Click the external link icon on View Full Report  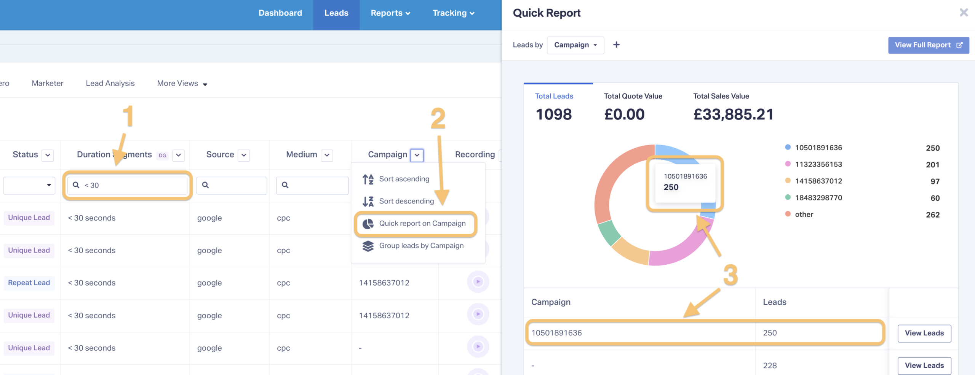[959, 45]
